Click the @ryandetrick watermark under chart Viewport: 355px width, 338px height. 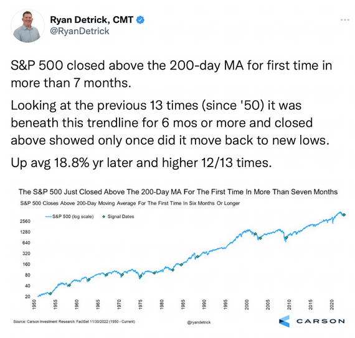(199, 322)
